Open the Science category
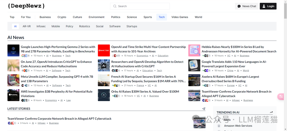Viewport: 287px width, 131px height. click(132, 17)
